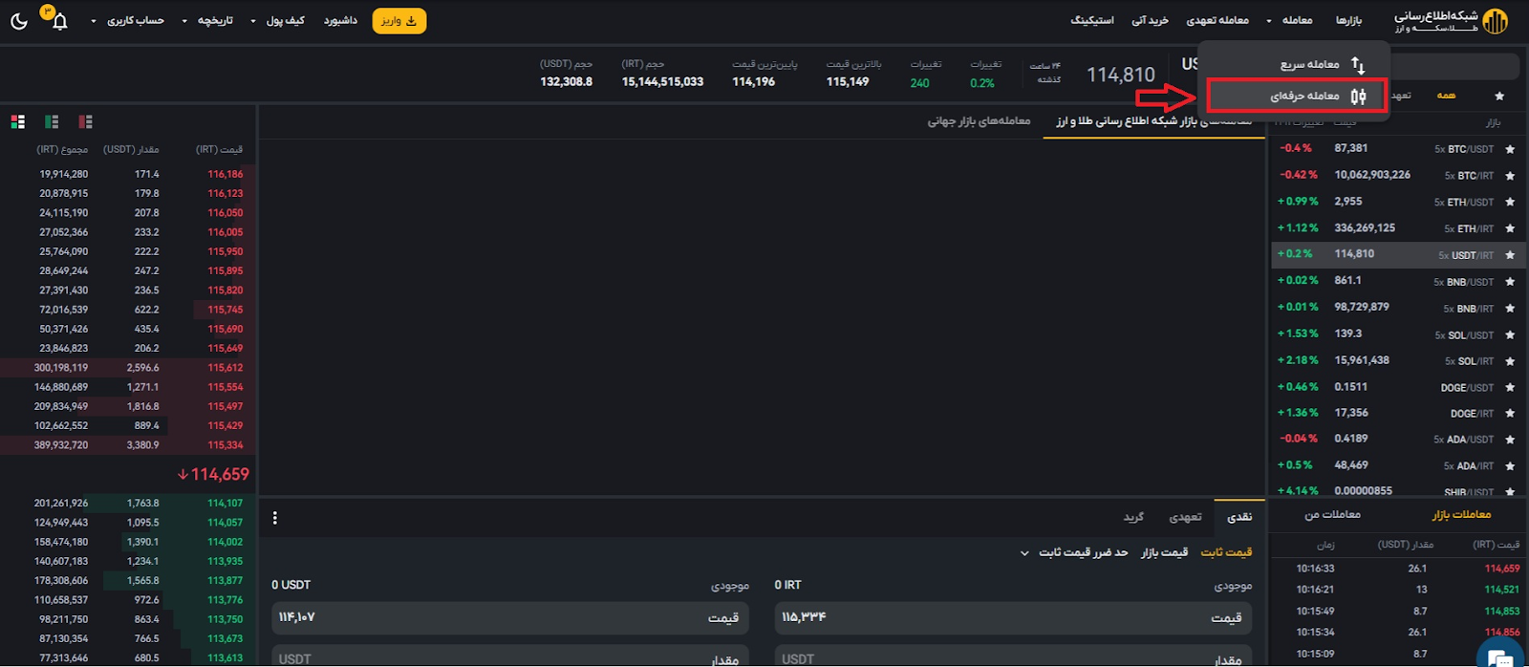Select معامله حرفه‌ای from the trade menu

(x=1304, y=96)
